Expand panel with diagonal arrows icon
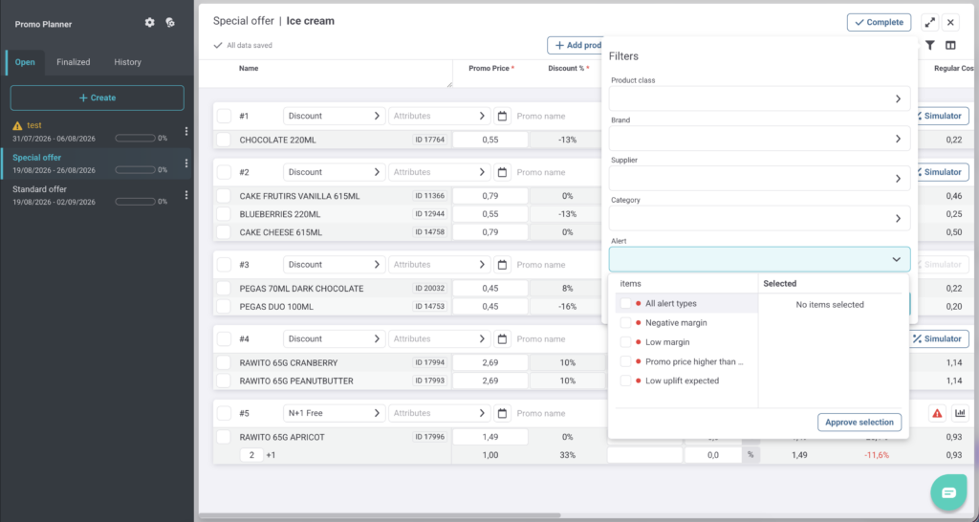 pos(929,23)
